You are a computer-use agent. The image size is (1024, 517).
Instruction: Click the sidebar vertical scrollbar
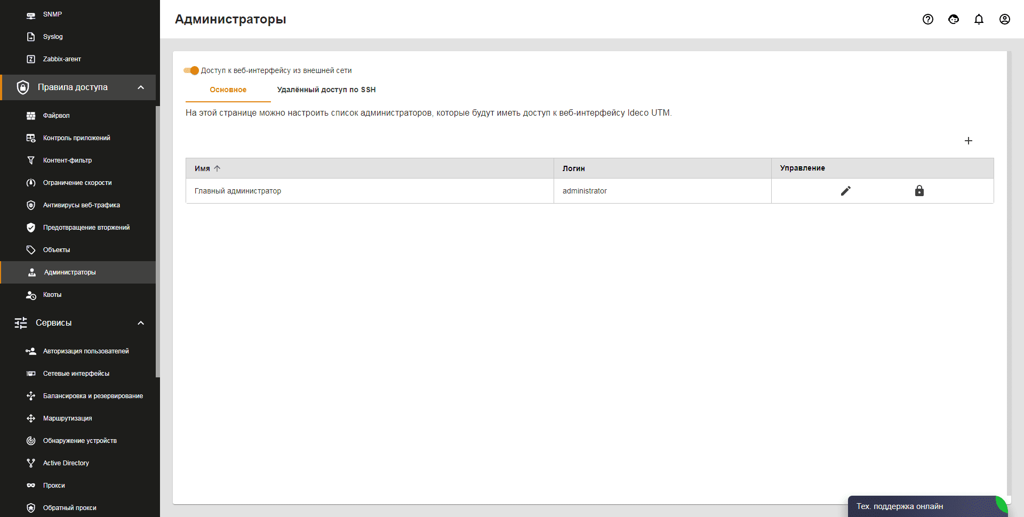(158, 241)
